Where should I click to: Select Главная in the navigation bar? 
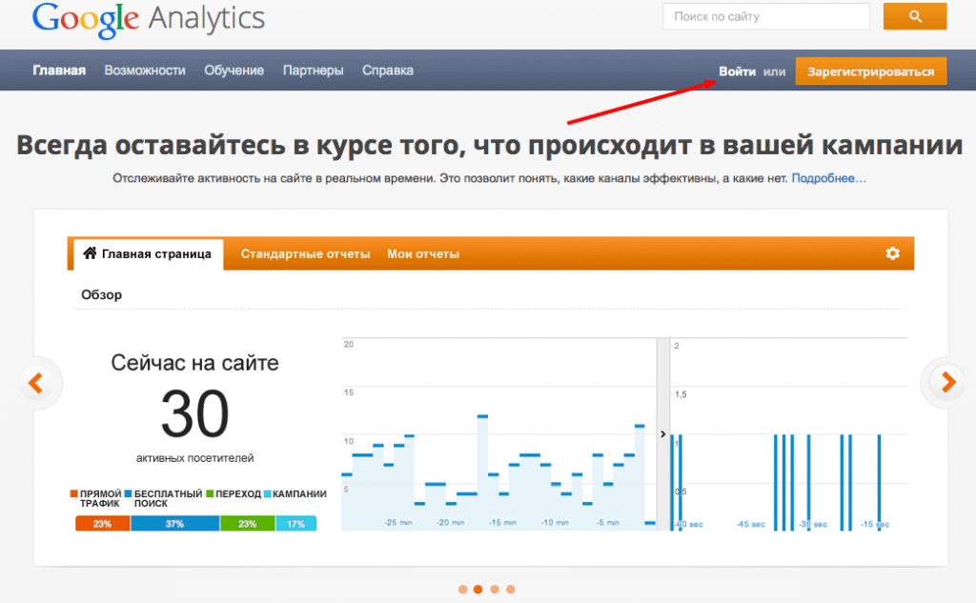pyautogui.click(x=59, y=70)
